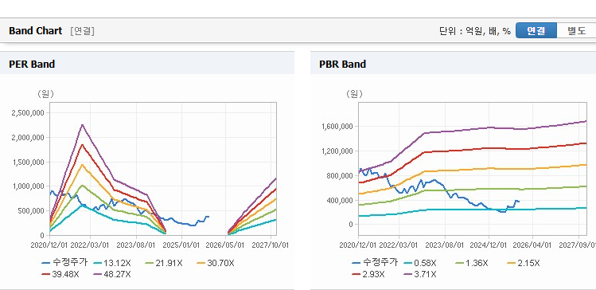The width and height of the screenshot is (596, 290).
Task: Toggle the 1.36X legend series
Action: coord(472,263)
